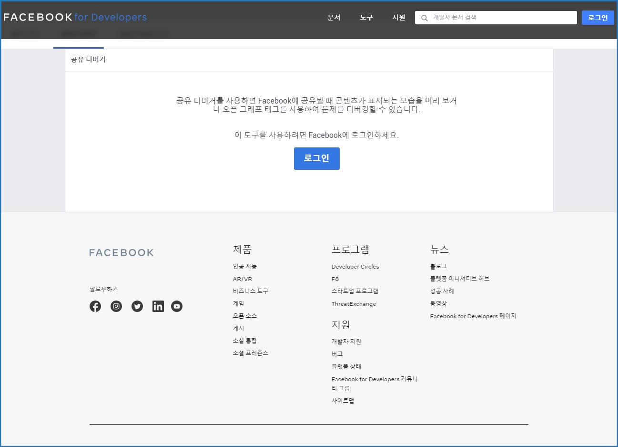Visit the 블로그 news link
Image resolution: width=618 pixels, height=447 pixels.
438,266
